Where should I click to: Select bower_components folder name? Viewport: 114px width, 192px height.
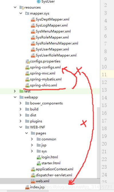pyautogui.click(x=46, y=103)
